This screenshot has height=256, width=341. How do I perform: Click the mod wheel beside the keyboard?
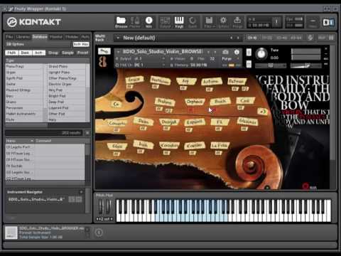coord(109,206)
